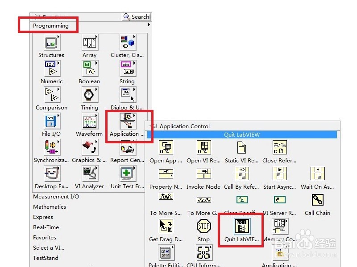Expand the Favorites category

45,238
